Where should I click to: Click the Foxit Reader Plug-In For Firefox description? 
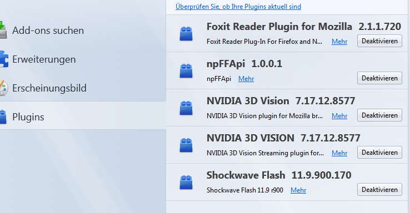264,42
